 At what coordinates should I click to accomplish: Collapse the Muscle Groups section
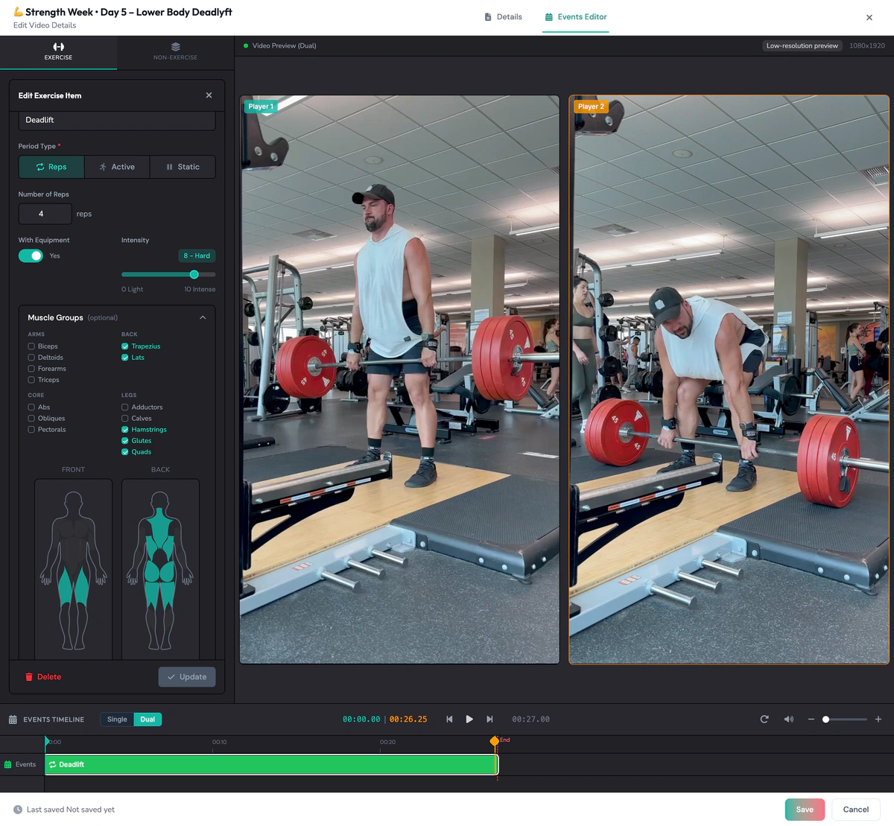pyautogui.click(x=203, y=317)
